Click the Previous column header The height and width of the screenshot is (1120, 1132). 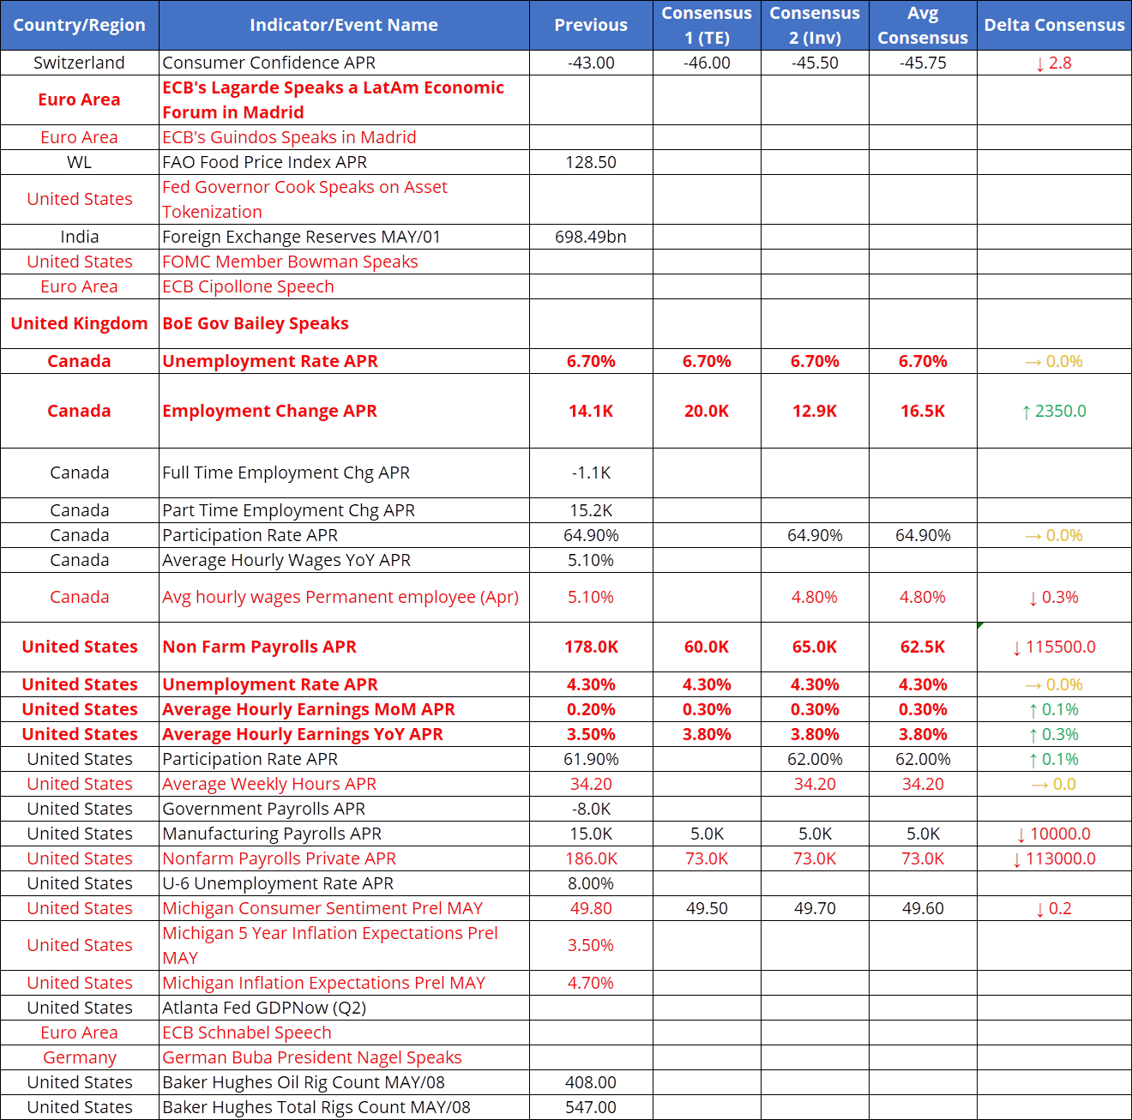591,25
